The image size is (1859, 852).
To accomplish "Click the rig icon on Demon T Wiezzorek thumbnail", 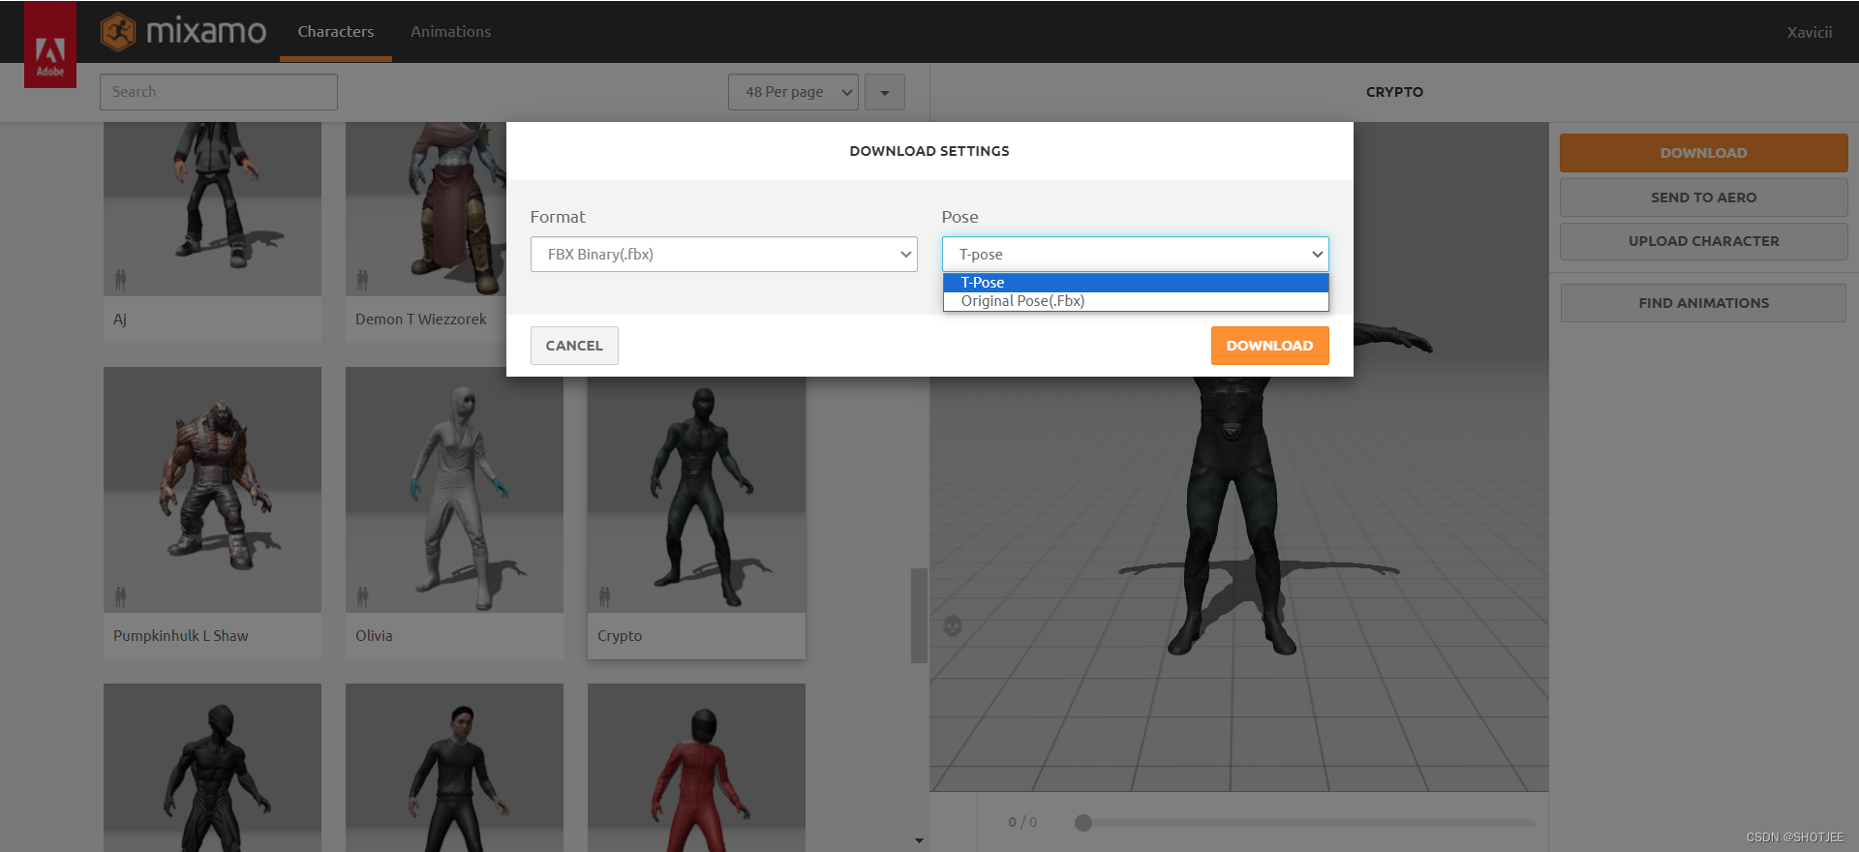I will click(362, 280).
